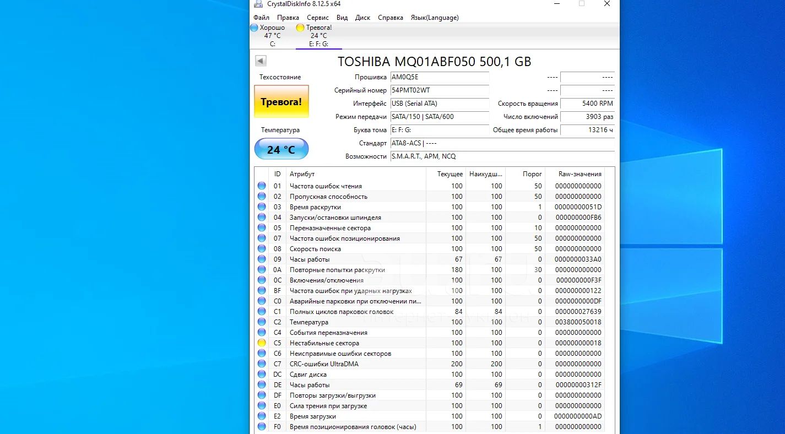Click the Число включений value 3903 раз

pyautogui.click(x=587, y=117)
